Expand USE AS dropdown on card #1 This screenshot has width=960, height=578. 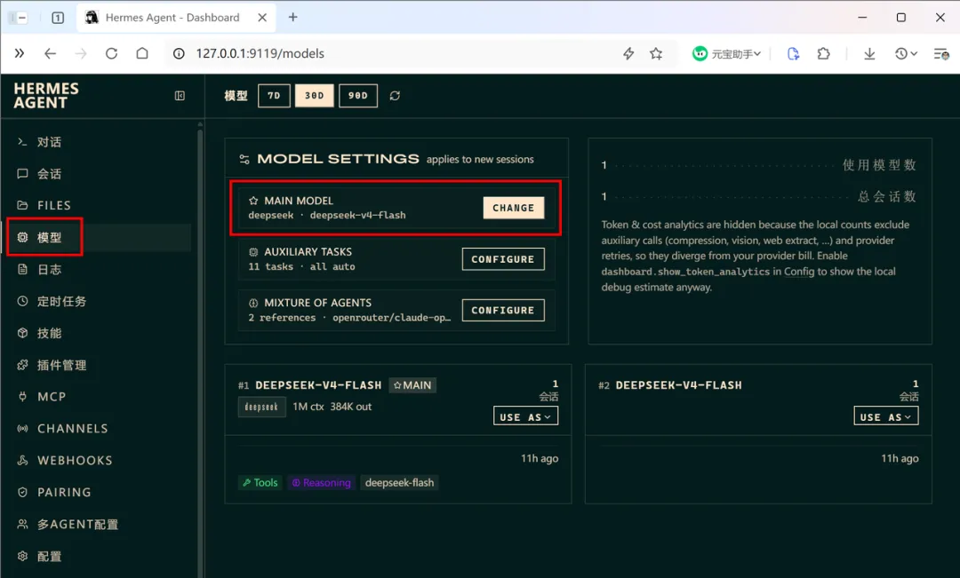[526, 416]
